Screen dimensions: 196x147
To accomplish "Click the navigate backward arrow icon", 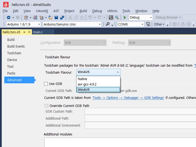I will click(x=9, y=17).
